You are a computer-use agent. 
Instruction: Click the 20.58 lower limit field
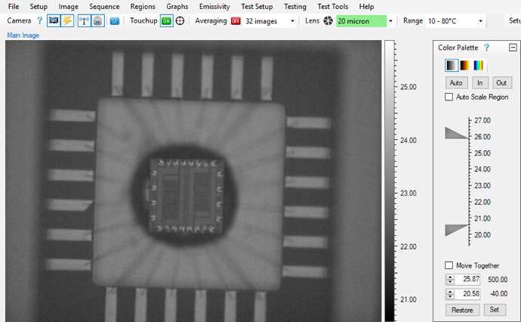click(x=467, y=294)
